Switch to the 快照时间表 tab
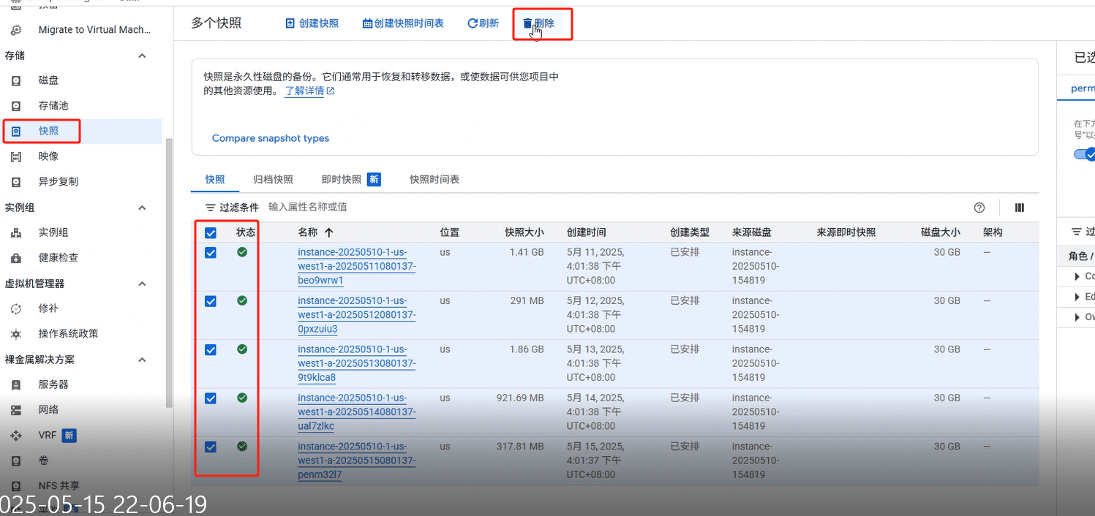The height and width of the screenshot is (516, 1095). point(434,179)
